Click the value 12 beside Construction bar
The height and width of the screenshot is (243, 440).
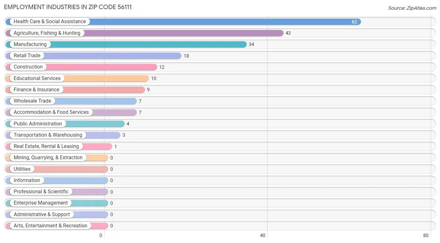[162, 67]
